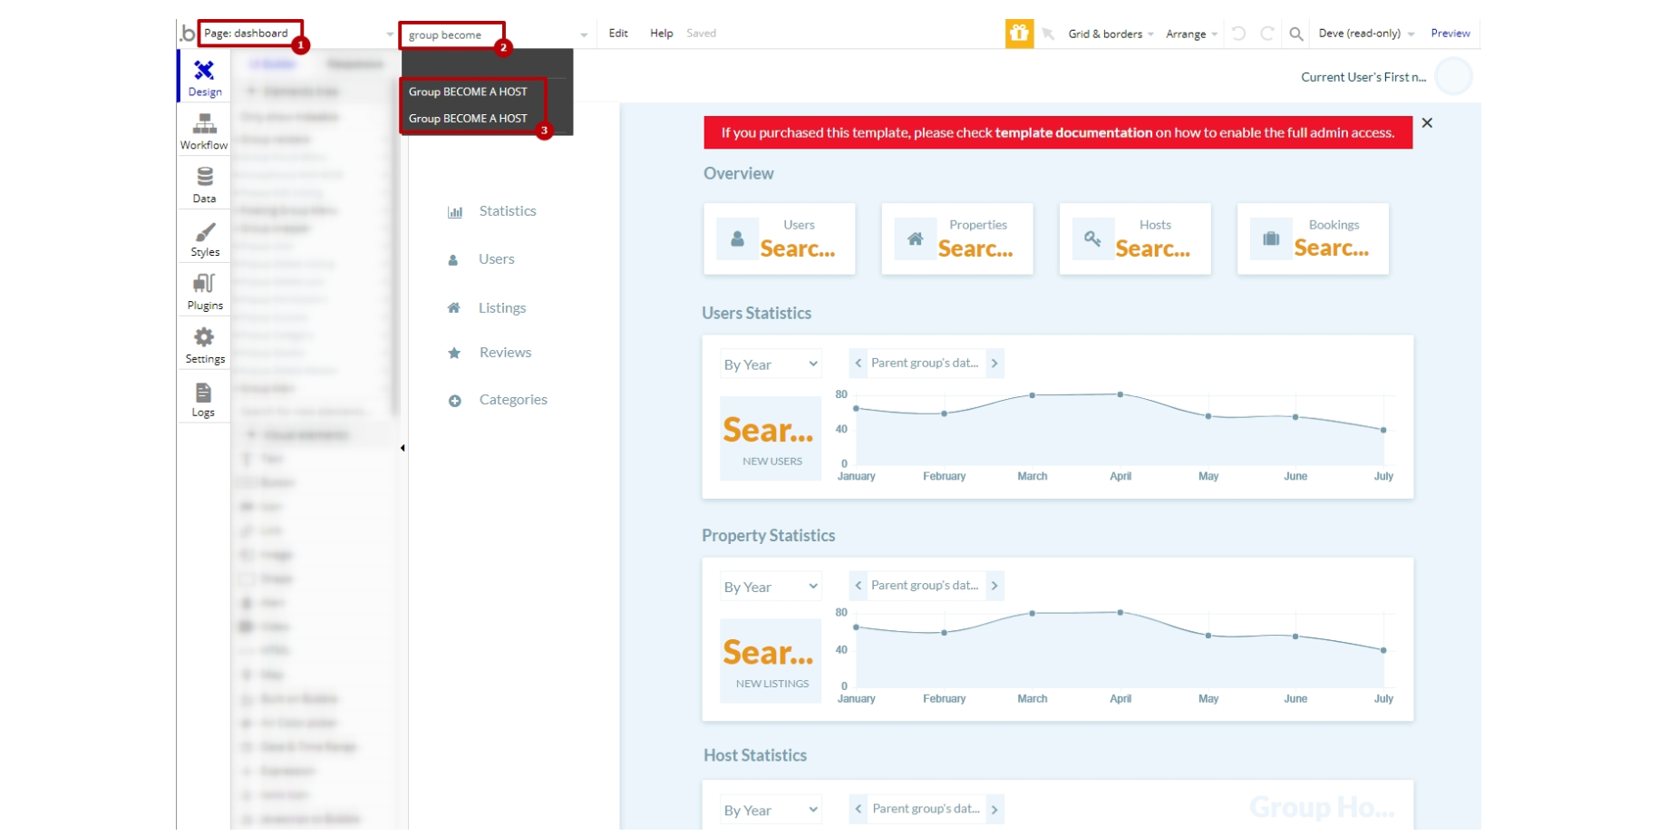Open the Design tab
This screenshot has width=1659, height=836.
tap(205, 77)
